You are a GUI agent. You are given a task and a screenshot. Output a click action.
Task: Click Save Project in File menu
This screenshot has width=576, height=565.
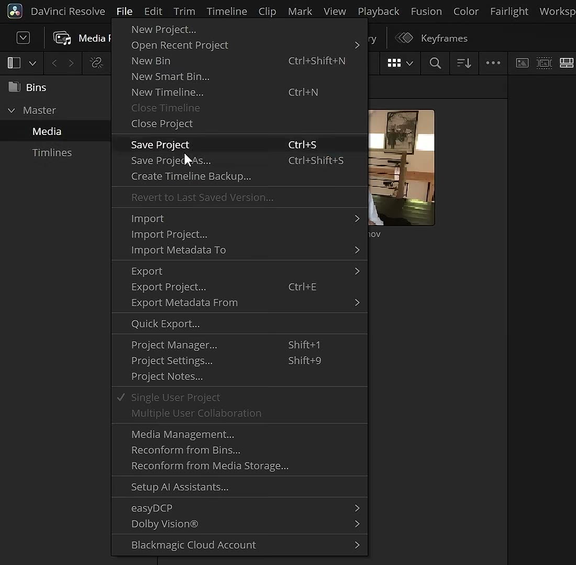(x=239, y=144)
